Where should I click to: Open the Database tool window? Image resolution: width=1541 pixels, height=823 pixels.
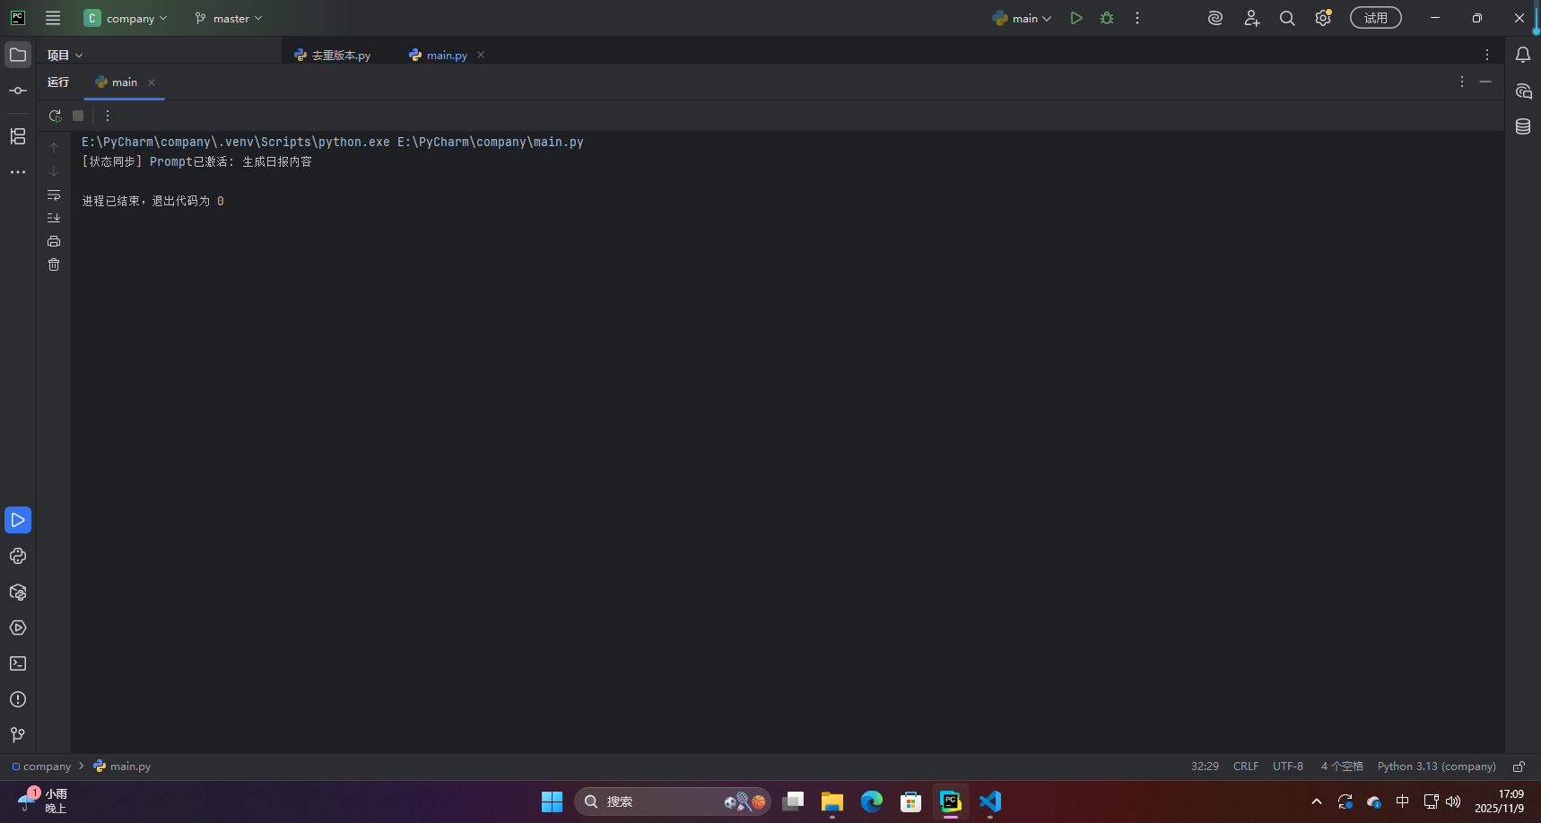click(1523, 126)
